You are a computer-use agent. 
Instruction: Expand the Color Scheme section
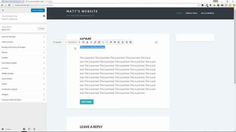tap(23, 42)
